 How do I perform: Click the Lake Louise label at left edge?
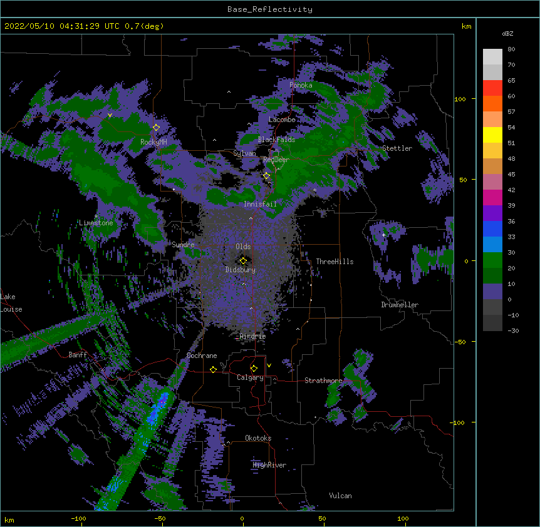point(11,303)
